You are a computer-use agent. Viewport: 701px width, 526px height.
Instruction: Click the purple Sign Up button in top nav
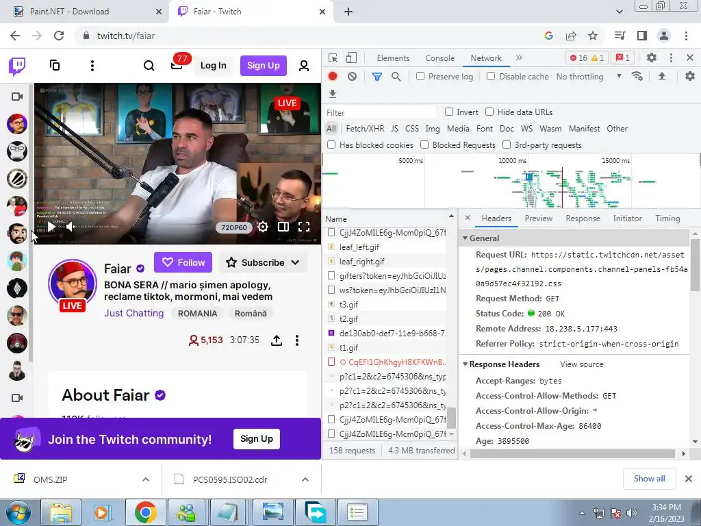point(264,66)
